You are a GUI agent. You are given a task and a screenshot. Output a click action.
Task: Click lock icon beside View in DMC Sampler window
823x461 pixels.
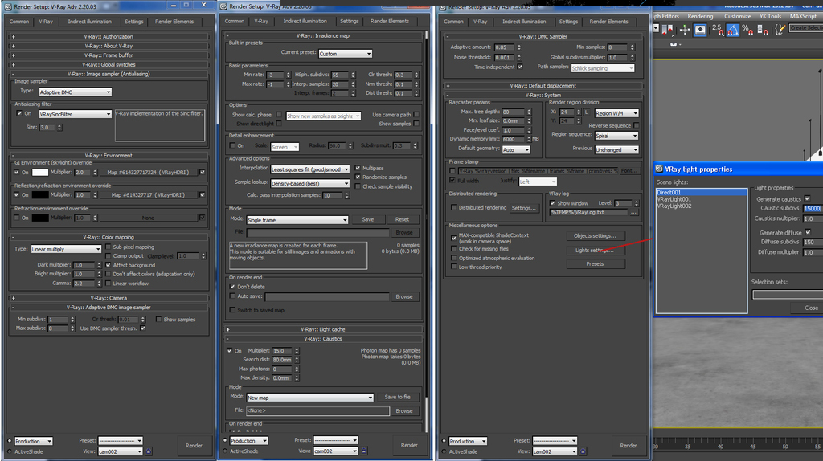point(583,451)
